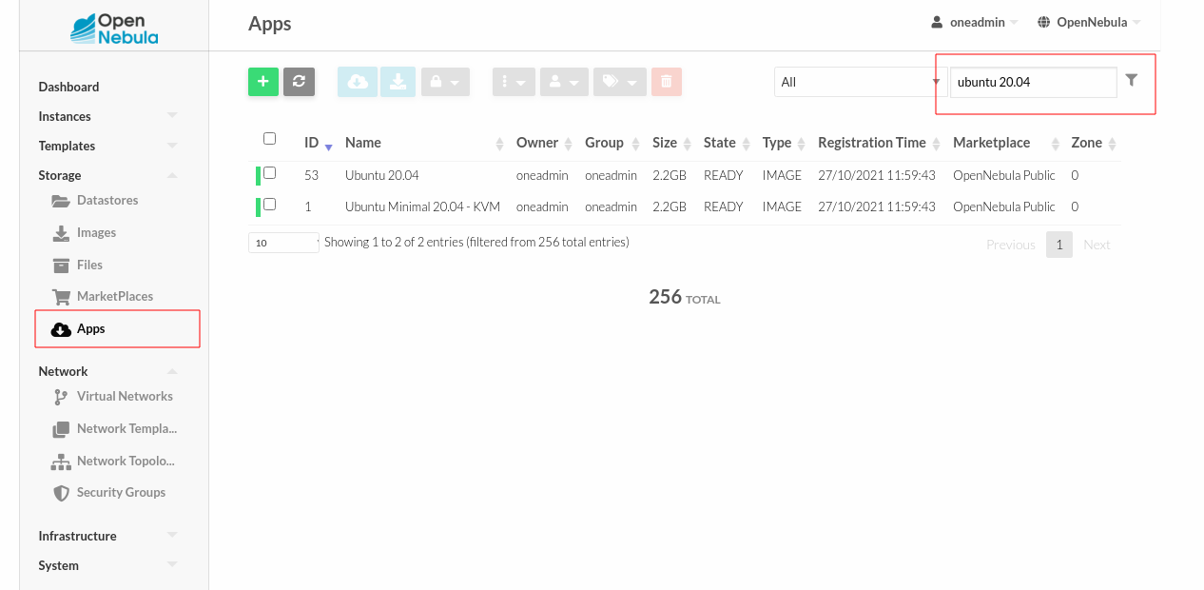Go to Dashboard in the sidebar

68,87
